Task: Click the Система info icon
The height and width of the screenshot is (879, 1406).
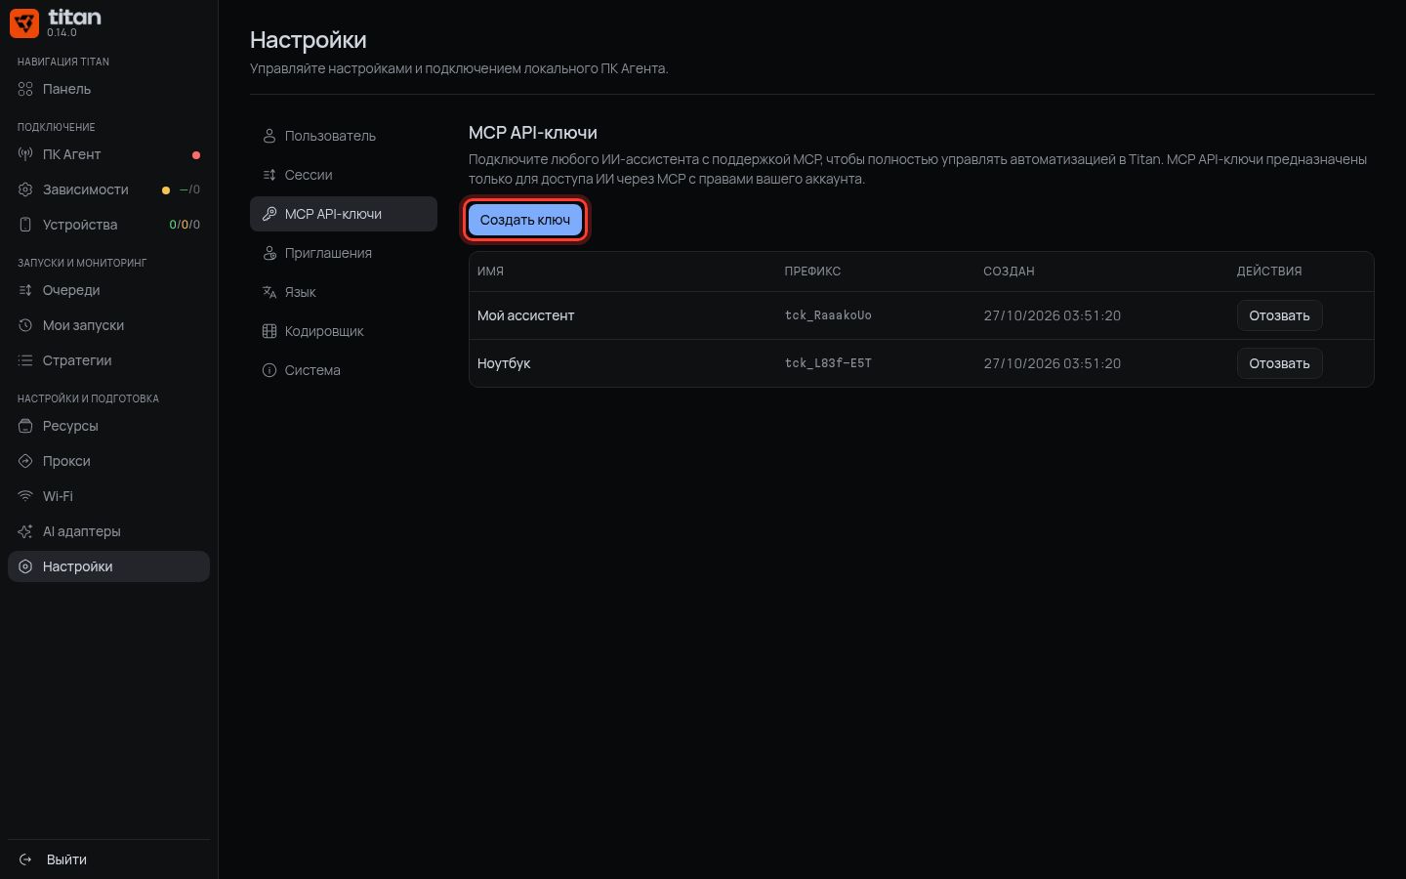Action: click(269, 370)
